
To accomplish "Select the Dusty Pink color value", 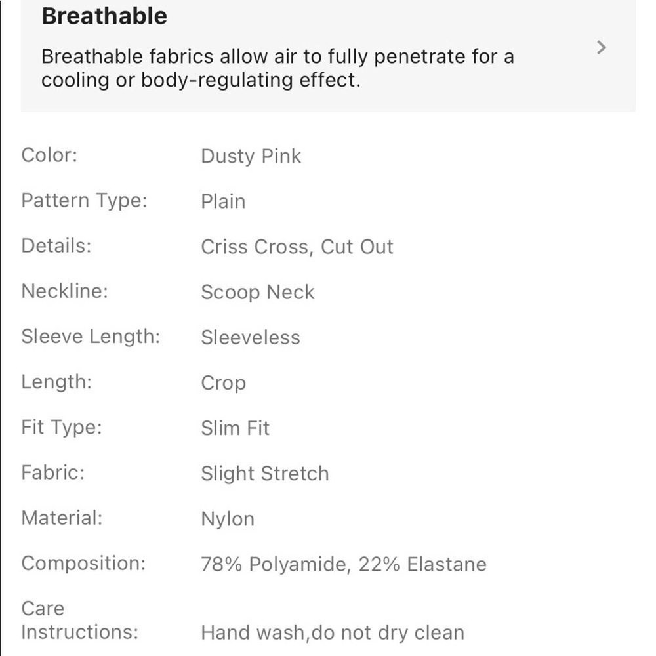I will coord(251,156).
